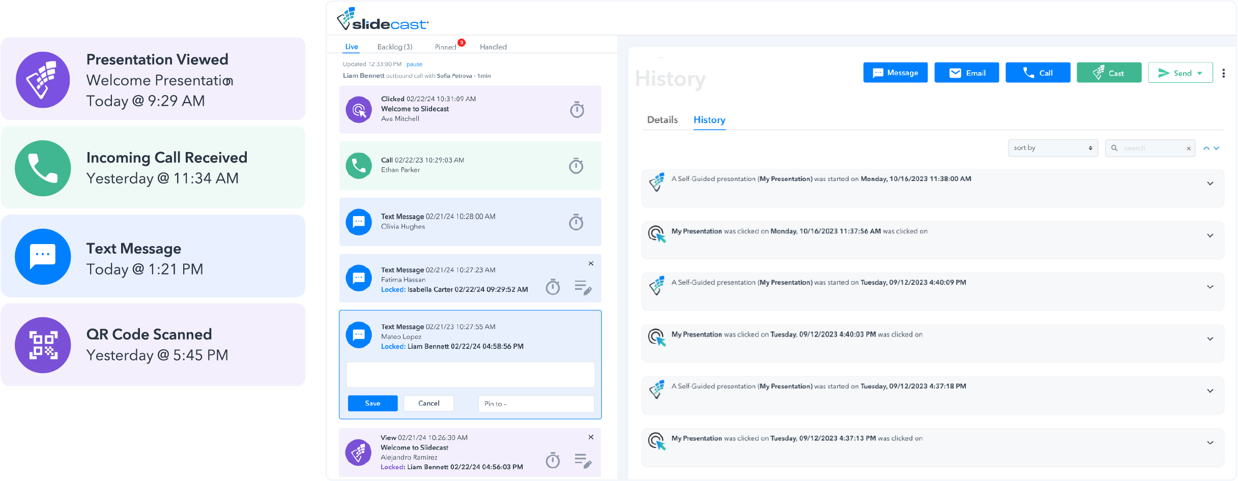Cancel the message being composed
1238x481 pixels.
[x=428, y=403]
